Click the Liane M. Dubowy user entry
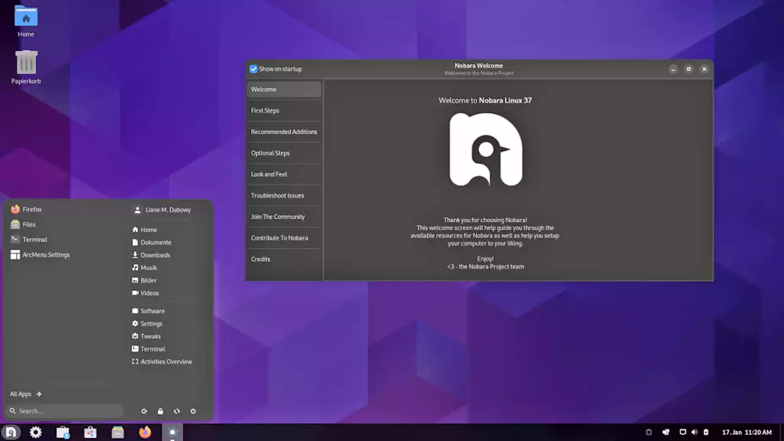This screenshot has height=441, width=784. pyautogui.click(x=162, y=209)
